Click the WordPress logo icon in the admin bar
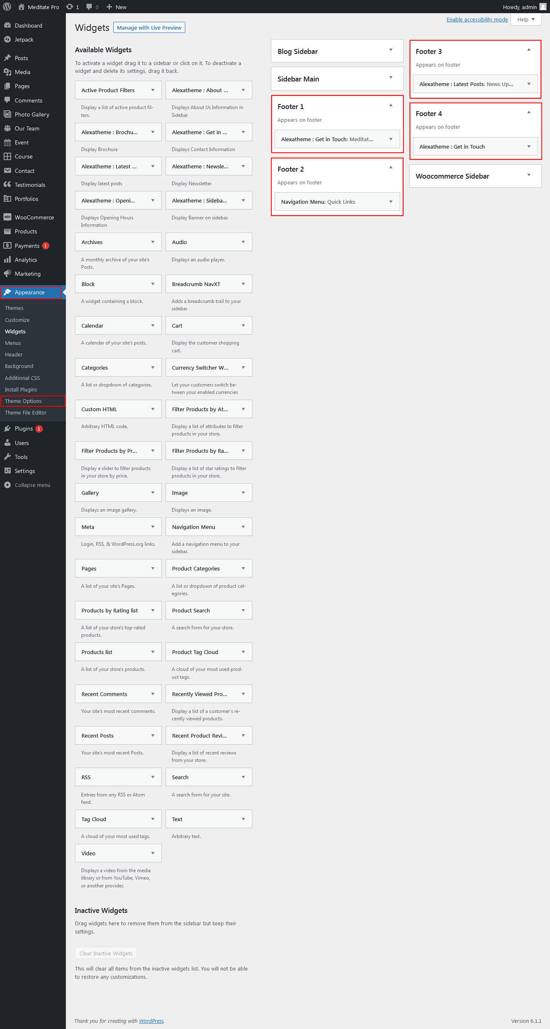Screen dimensions: 550x1029 (x=7, y=7)
